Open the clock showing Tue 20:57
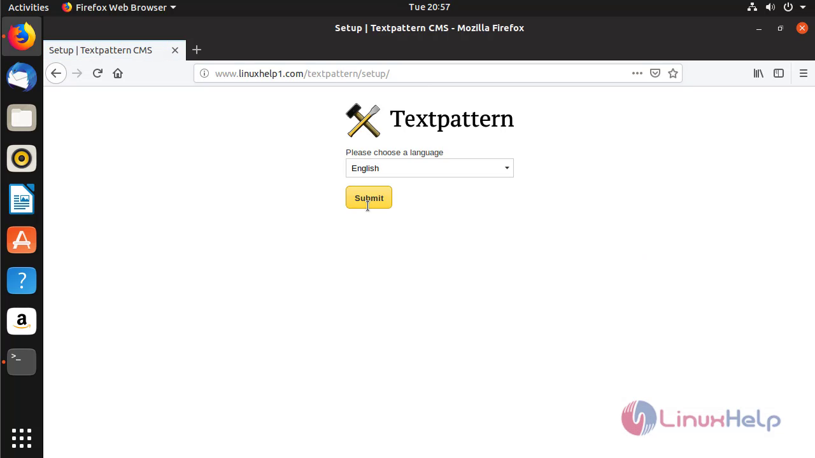The width and height of the screenshot is (815, 458). (x=429, y=7)
